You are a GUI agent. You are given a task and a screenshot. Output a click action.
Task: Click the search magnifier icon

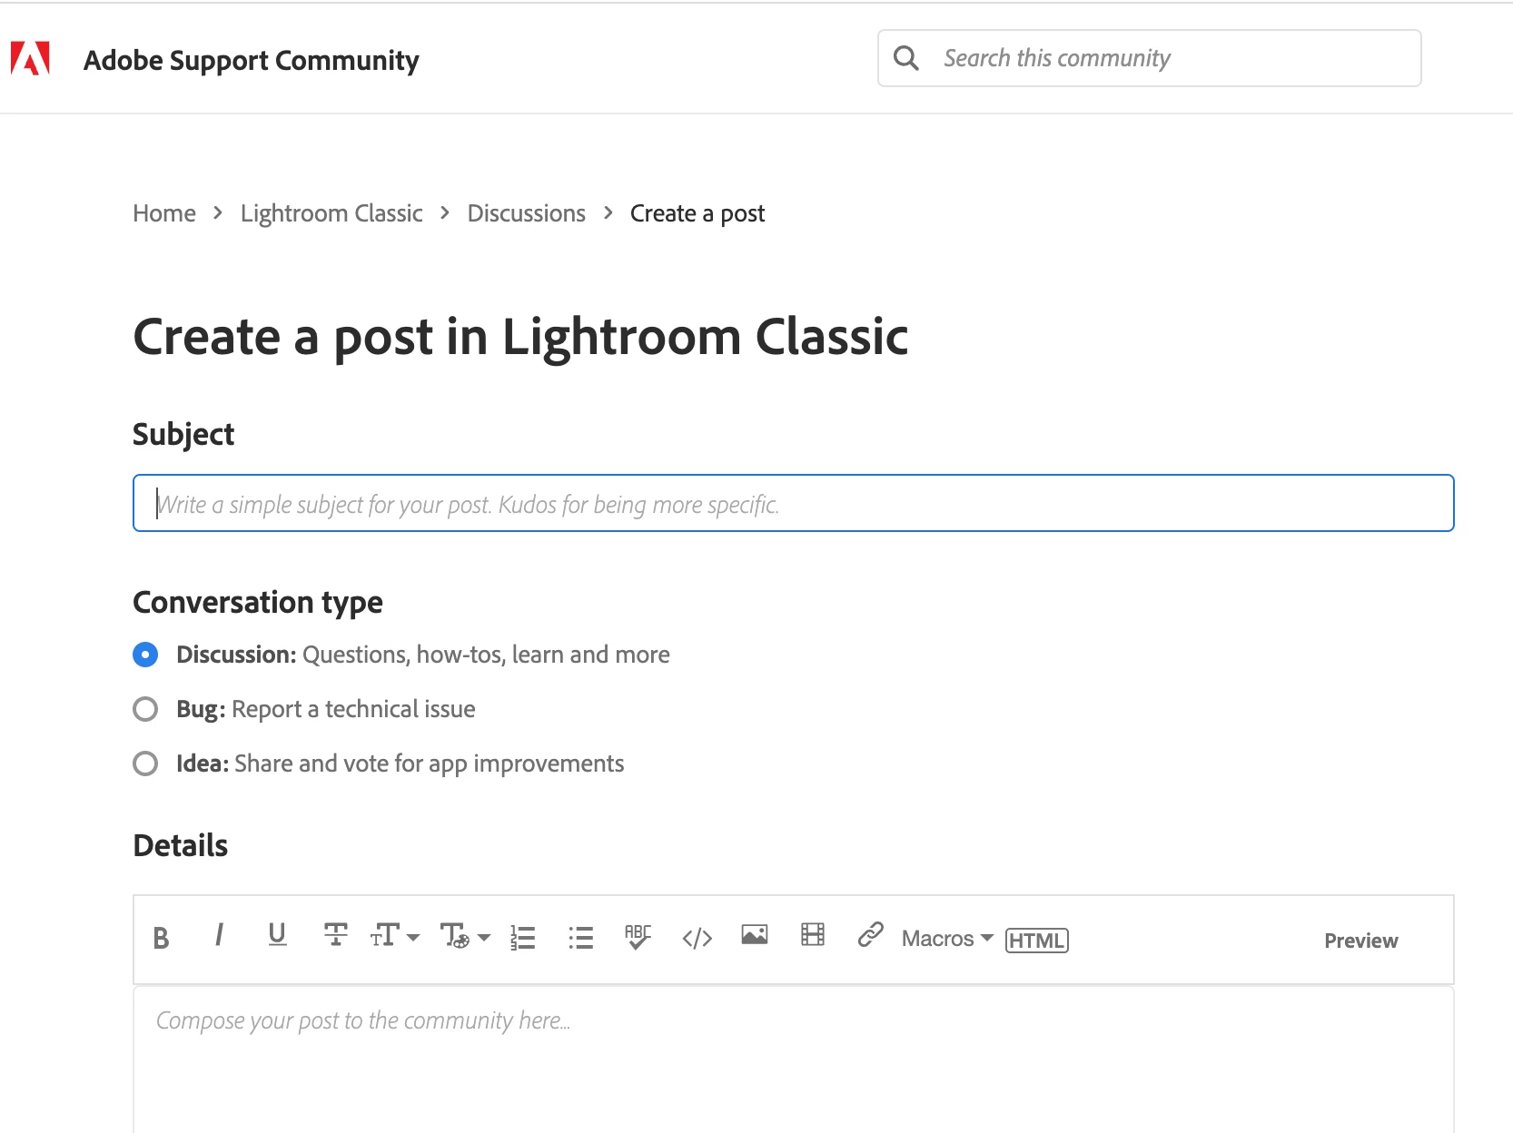(906, 58)
